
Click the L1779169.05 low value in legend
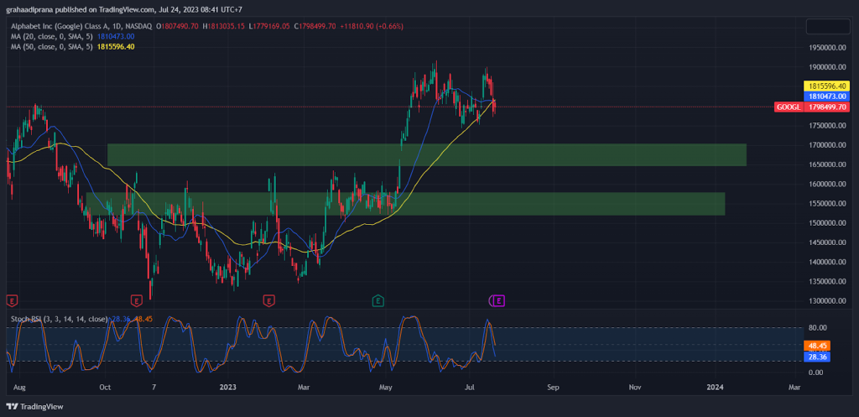pos(268,26)
